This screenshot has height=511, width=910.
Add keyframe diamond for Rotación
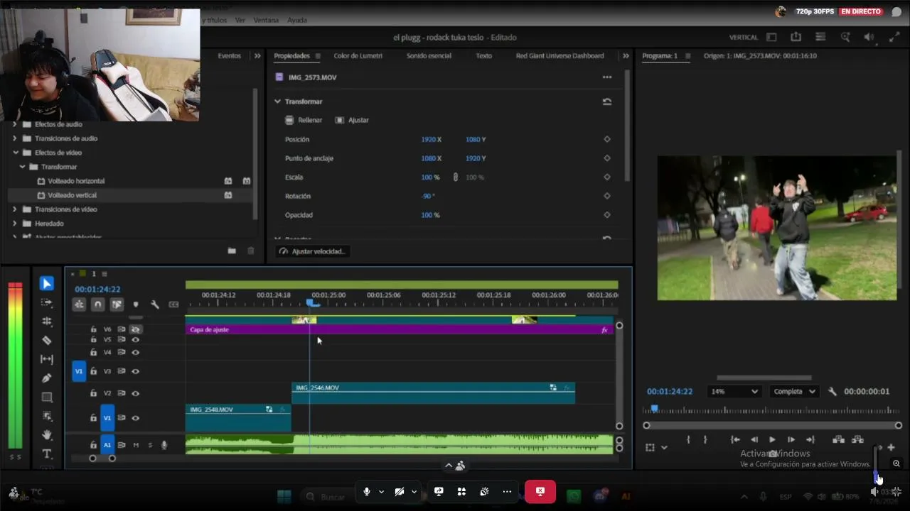coord(606,196)
